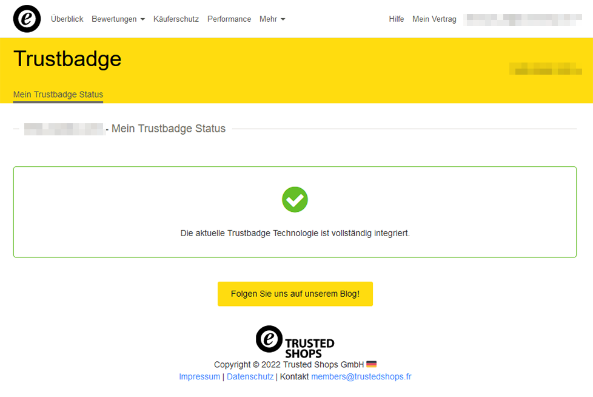Click the 'Trustbadge' page heading

67,59
